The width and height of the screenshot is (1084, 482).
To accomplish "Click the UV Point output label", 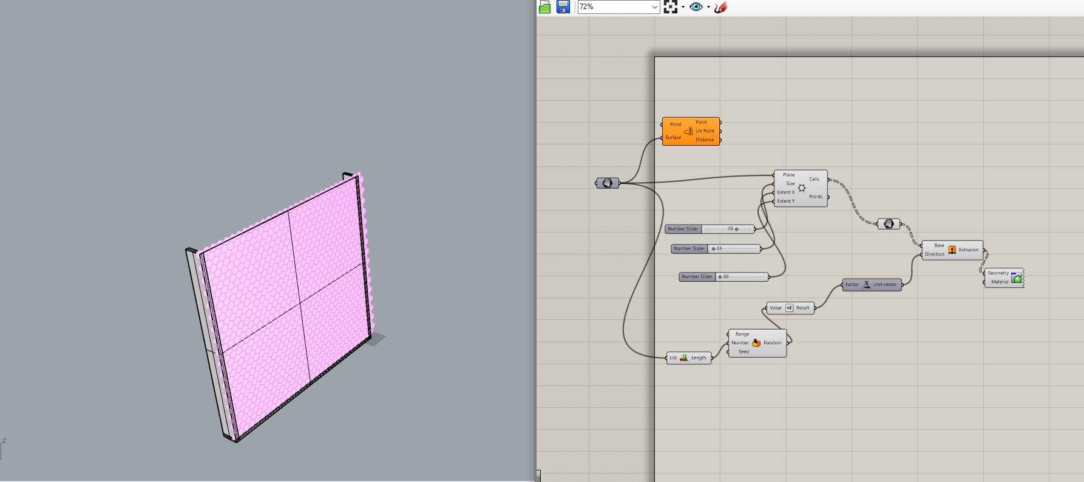I will point(705,131).
